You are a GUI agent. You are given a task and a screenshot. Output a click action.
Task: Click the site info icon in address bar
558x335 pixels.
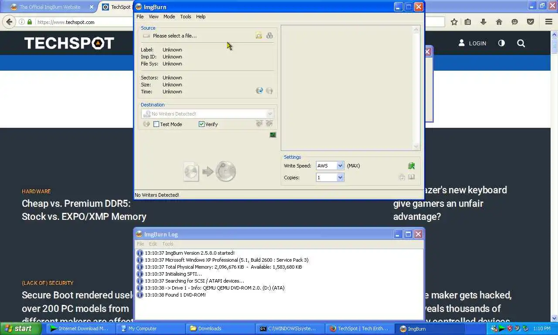tap(21, 22)
